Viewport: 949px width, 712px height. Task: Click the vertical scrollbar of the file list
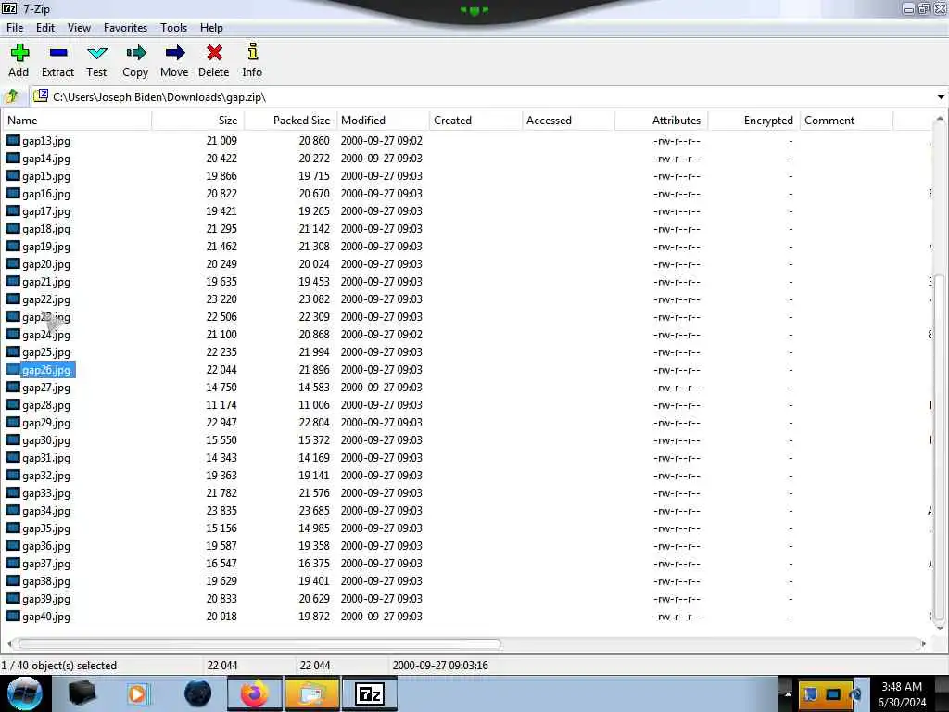tap(940, 447)
